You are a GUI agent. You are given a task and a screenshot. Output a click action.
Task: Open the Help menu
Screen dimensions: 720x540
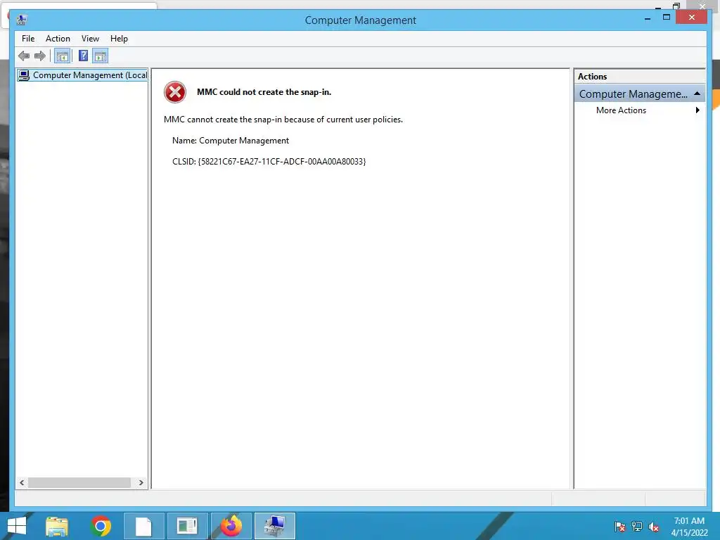[x=119, y=39]
